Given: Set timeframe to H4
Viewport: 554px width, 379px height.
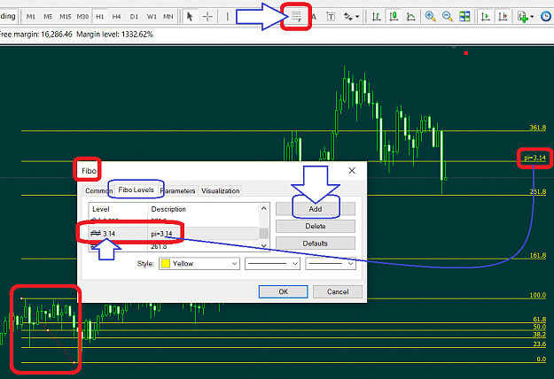Looking at the screenshot, I should point(117,16).
